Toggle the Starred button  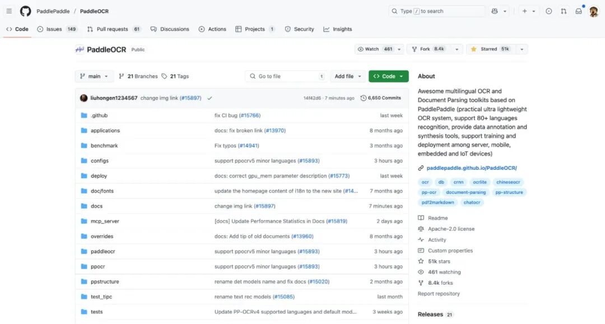491,49
